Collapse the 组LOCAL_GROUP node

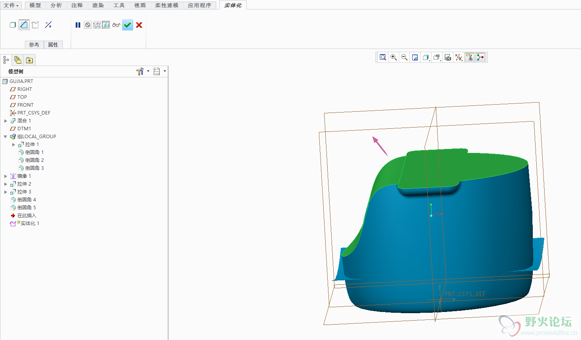(x=6, y=137)
